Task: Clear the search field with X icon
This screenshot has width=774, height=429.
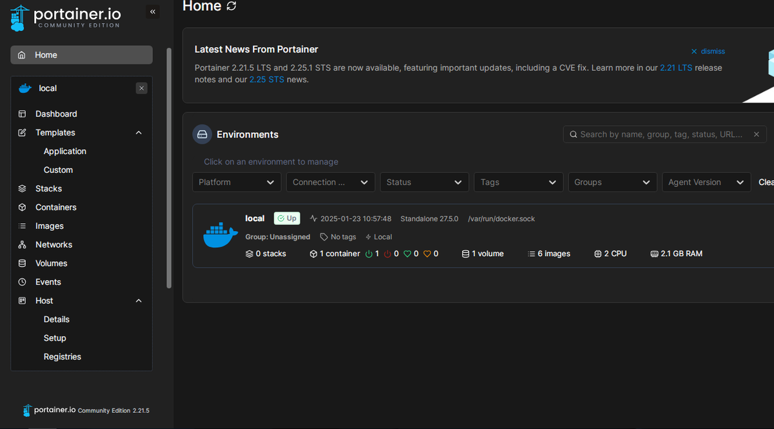Action: tap(757, 134)
